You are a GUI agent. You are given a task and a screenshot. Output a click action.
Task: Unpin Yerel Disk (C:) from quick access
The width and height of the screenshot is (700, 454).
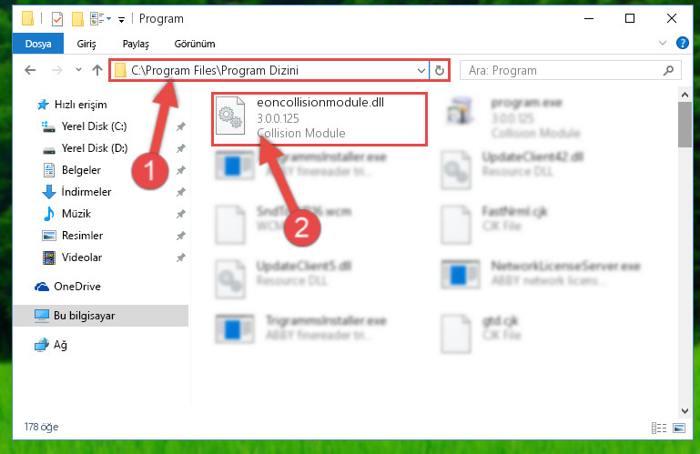(x=181, y=126)
